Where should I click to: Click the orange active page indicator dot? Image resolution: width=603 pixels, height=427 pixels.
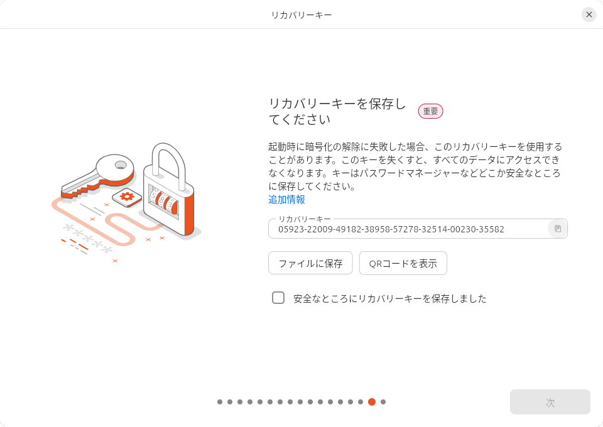(372, 402)
